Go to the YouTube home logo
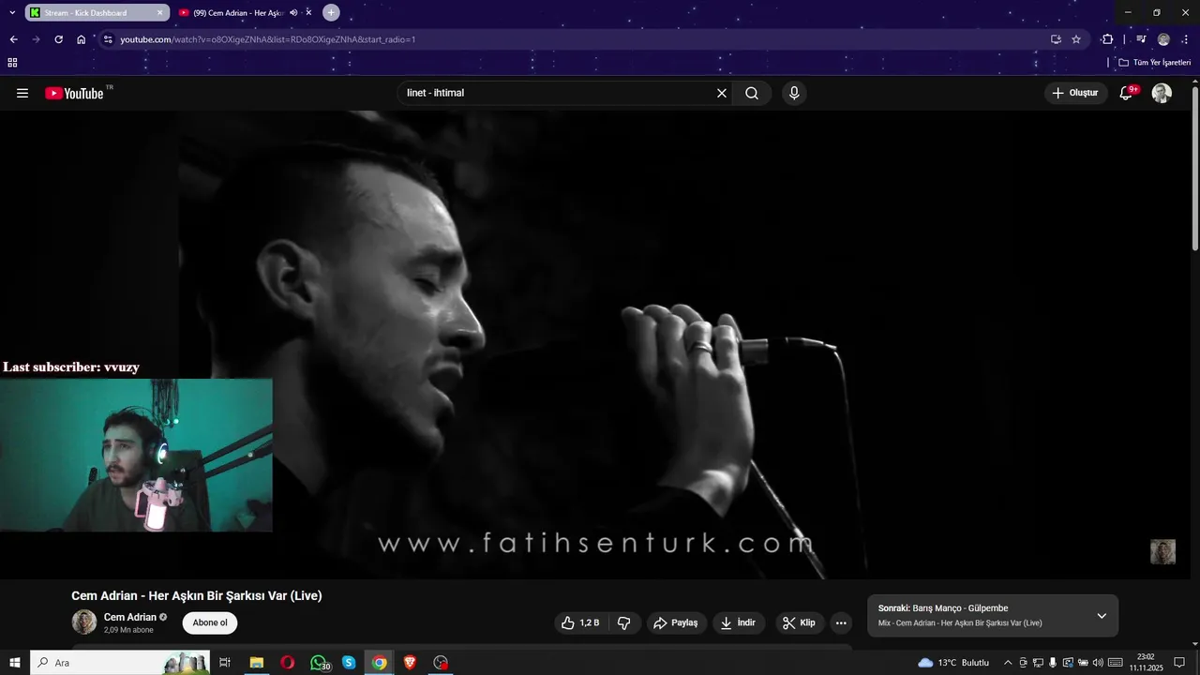 point(75,93)
